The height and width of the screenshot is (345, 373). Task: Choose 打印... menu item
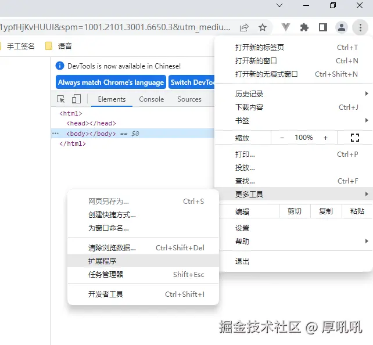click(293, 154)
